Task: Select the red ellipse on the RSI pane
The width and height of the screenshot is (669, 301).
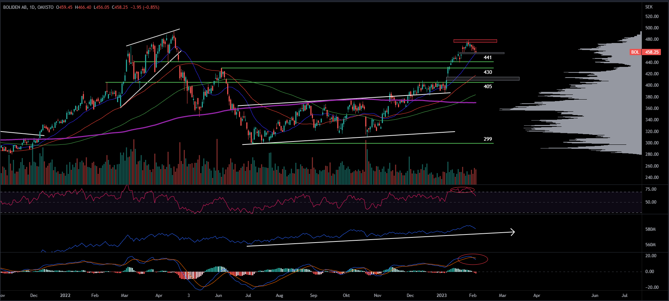Action: [x=462, y=190]
